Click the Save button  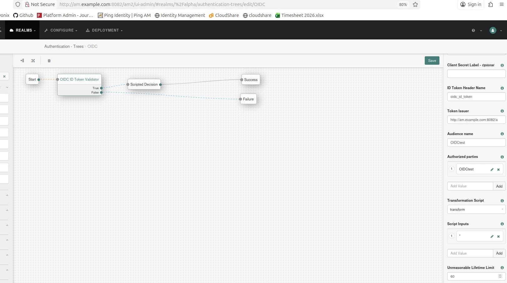point(432,61)
